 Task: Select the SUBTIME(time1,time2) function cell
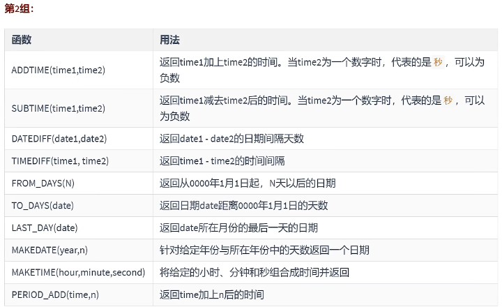coord(59,108)
